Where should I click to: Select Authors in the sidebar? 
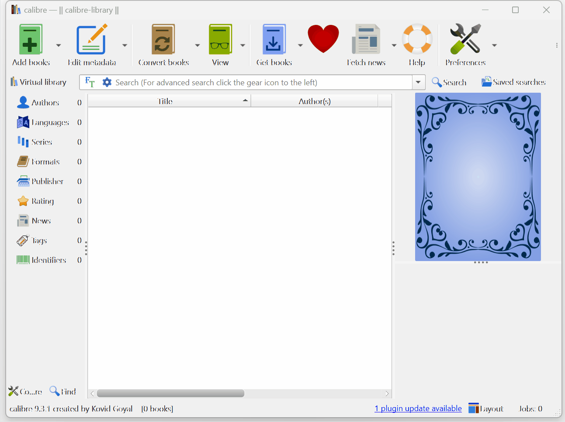tap(45, 102)
